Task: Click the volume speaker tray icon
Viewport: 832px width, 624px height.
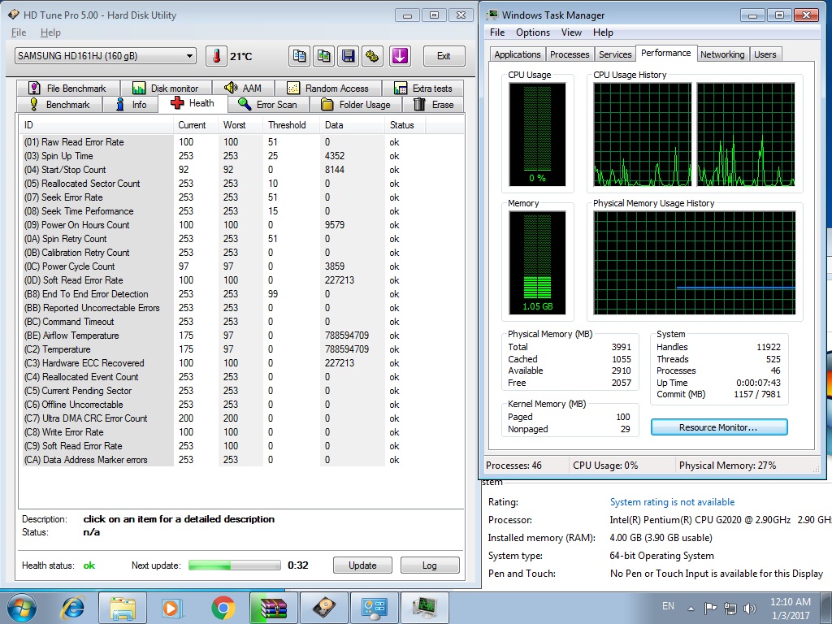Action: 750,607
